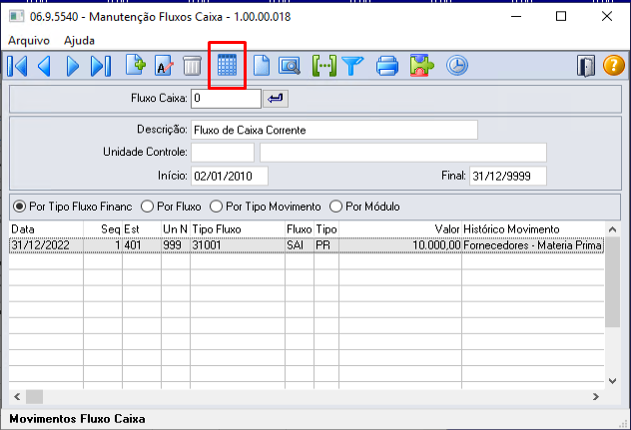631x430 pixels.
Task: Delete the record using the trash icon
Action: pyautogui.click(x=192, y=65)
